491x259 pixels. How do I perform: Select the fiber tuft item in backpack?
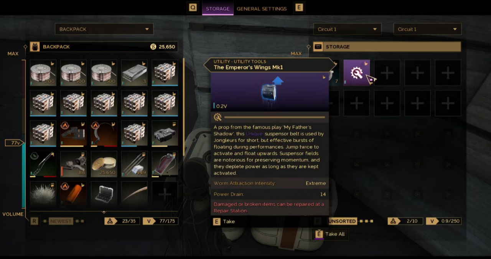[x=43, y=194]
